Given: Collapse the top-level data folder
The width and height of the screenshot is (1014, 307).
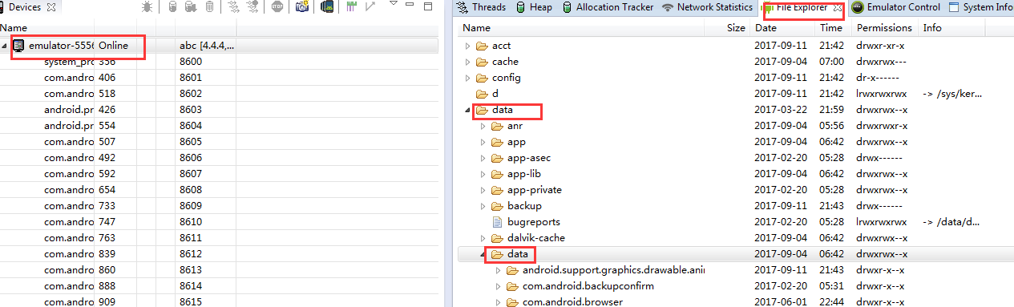Looking at the screenshot, I should coord(468,111).
